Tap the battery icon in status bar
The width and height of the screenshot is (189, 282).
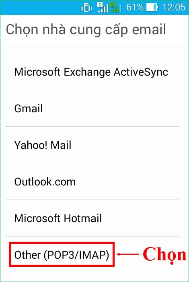pos(152,8)
